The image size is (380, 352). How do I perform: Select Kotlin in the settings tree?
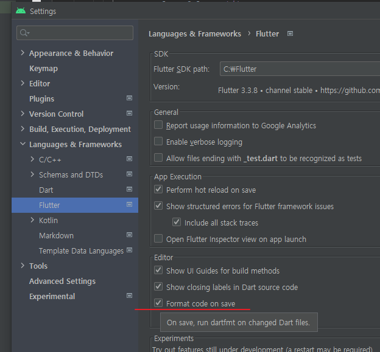[x=49, y=221]
